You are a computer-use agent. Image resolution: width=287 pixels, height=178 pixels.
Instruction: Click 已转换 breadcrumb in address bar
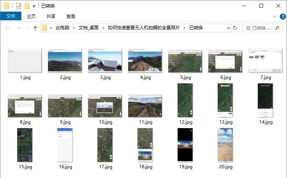pyautogui.click(x=196, y=28)
